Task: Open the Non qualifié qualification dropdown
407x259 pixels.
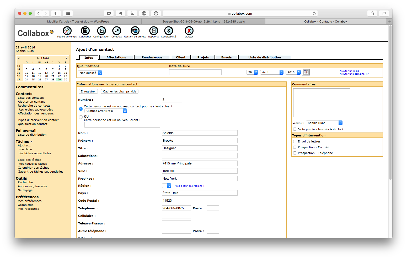Action: [x=90, y=73]
